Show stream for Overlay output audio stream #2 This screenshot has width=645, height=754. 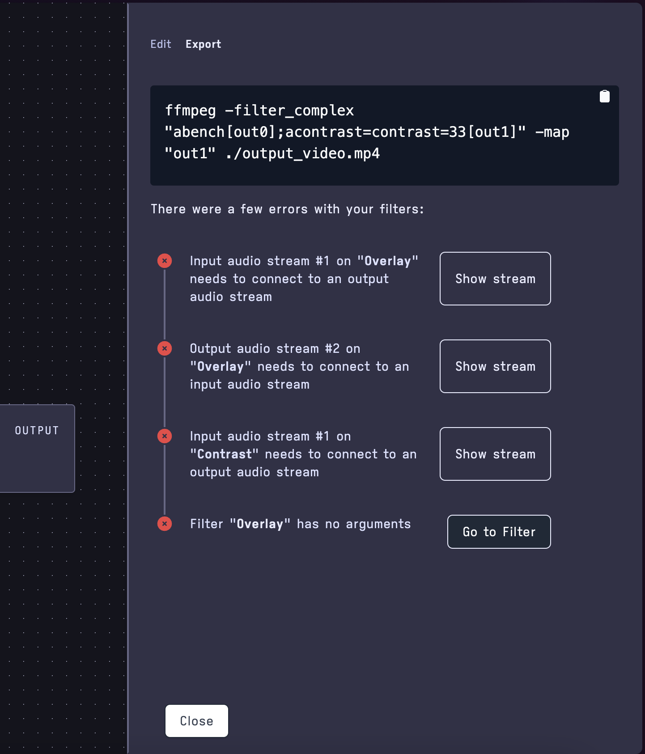coord(495,366)
